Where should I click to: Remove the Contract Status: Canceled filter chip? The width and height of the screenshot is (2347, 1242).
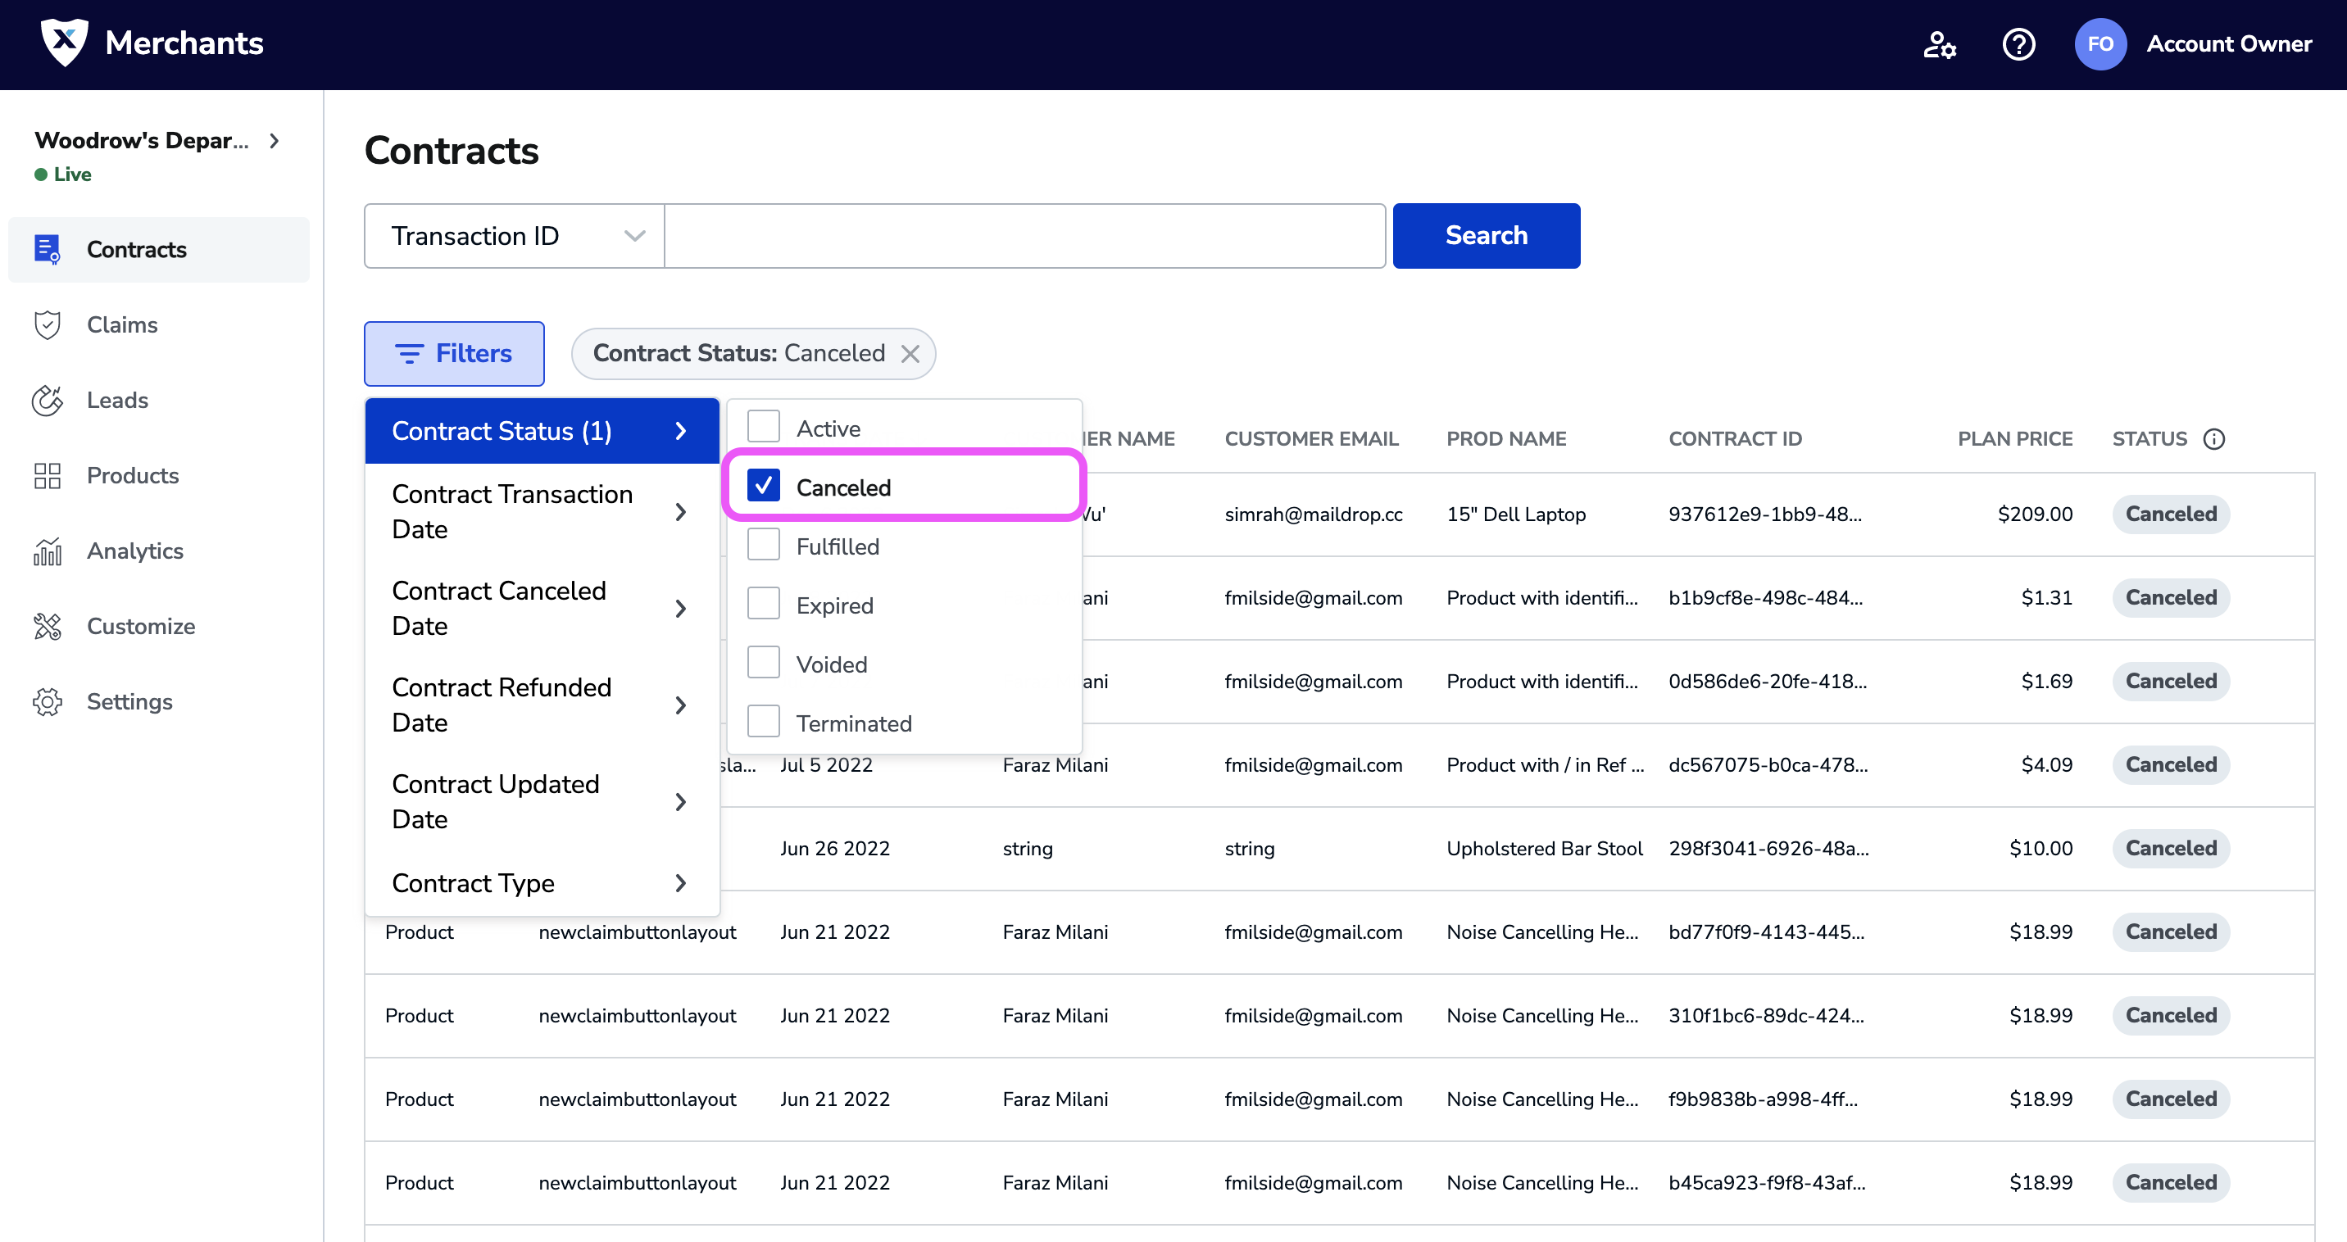(910, 353)
